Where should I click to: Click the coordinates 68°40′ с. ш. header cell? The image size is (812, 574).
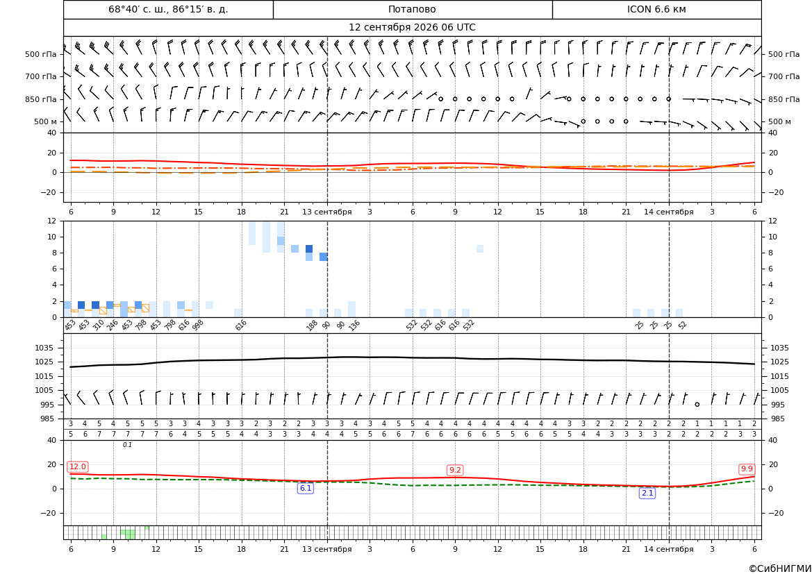168,9
